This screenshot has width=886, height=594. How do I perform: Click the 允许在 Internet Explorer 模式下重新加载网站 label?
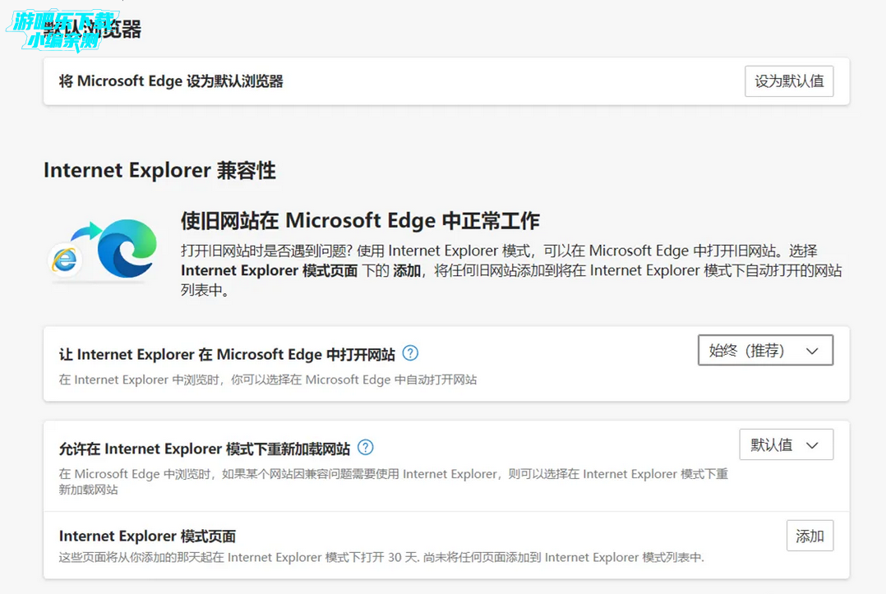[x=205, y=449]
